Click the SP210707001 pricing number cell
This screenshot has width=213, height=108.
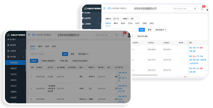tap(41, 89)
